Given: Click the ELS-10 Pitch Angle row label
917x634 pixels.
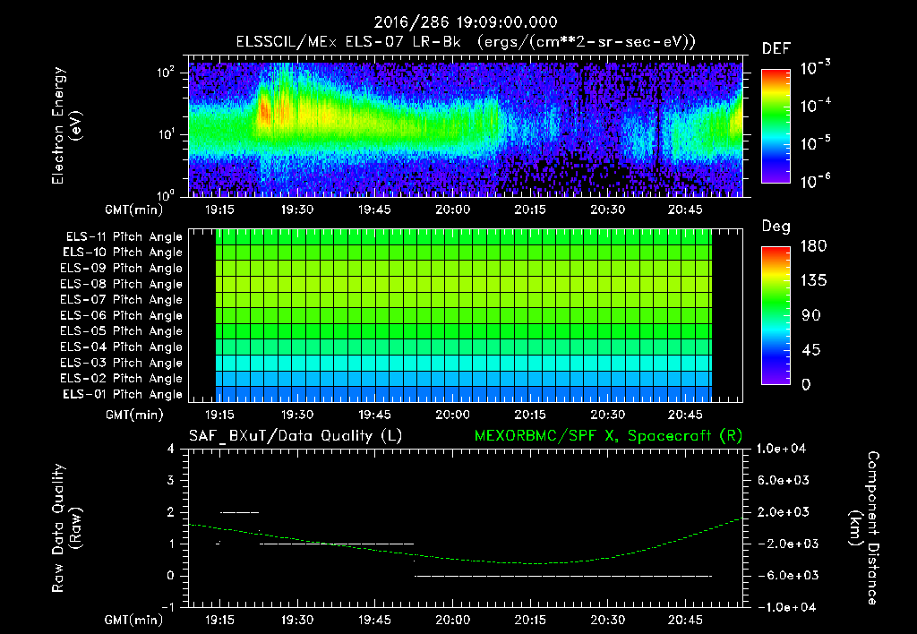Looking at the screenshot, I should click(123, 253).
